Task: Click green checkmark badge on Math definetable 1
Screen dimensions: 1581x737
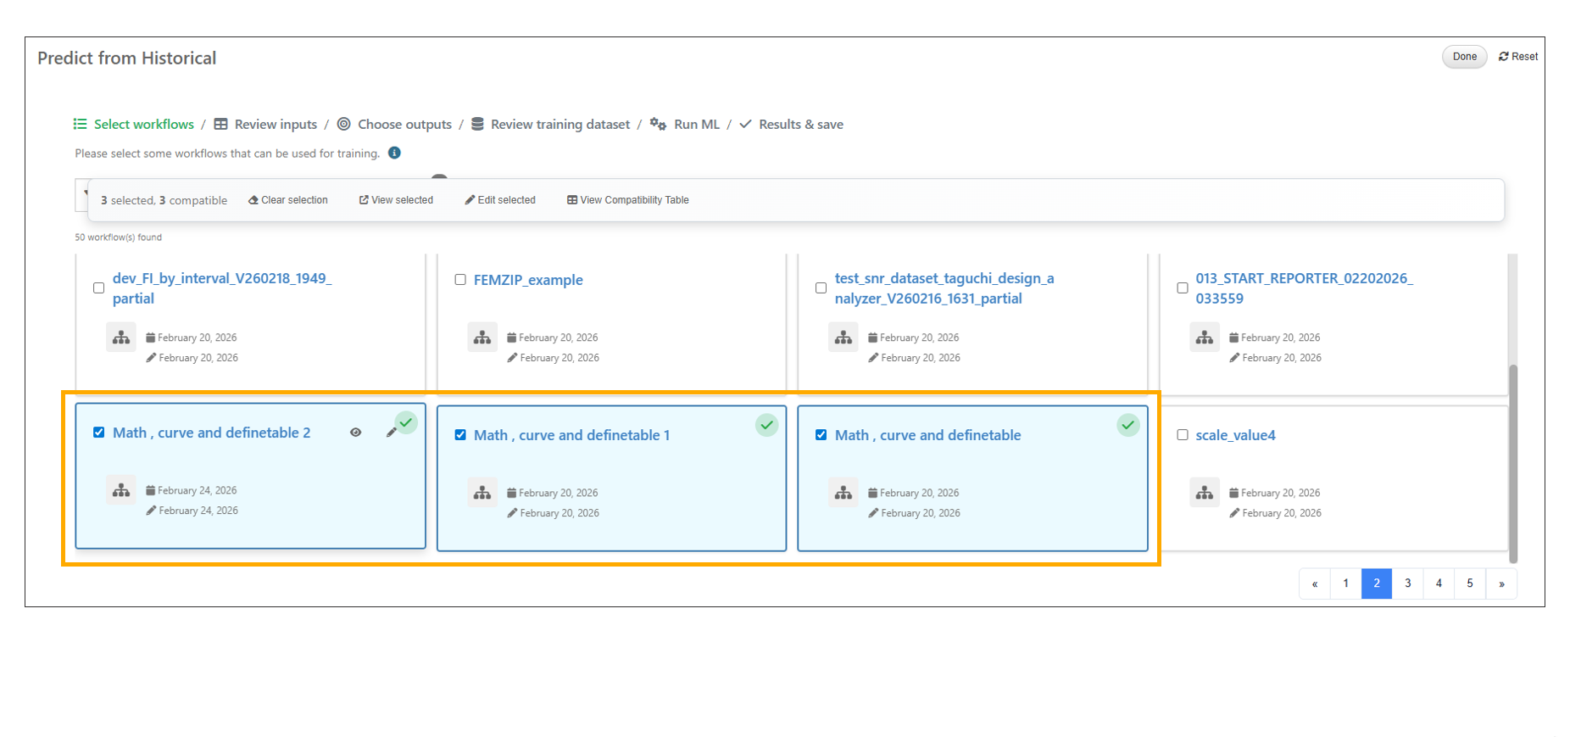Action: tap(766, 425)
